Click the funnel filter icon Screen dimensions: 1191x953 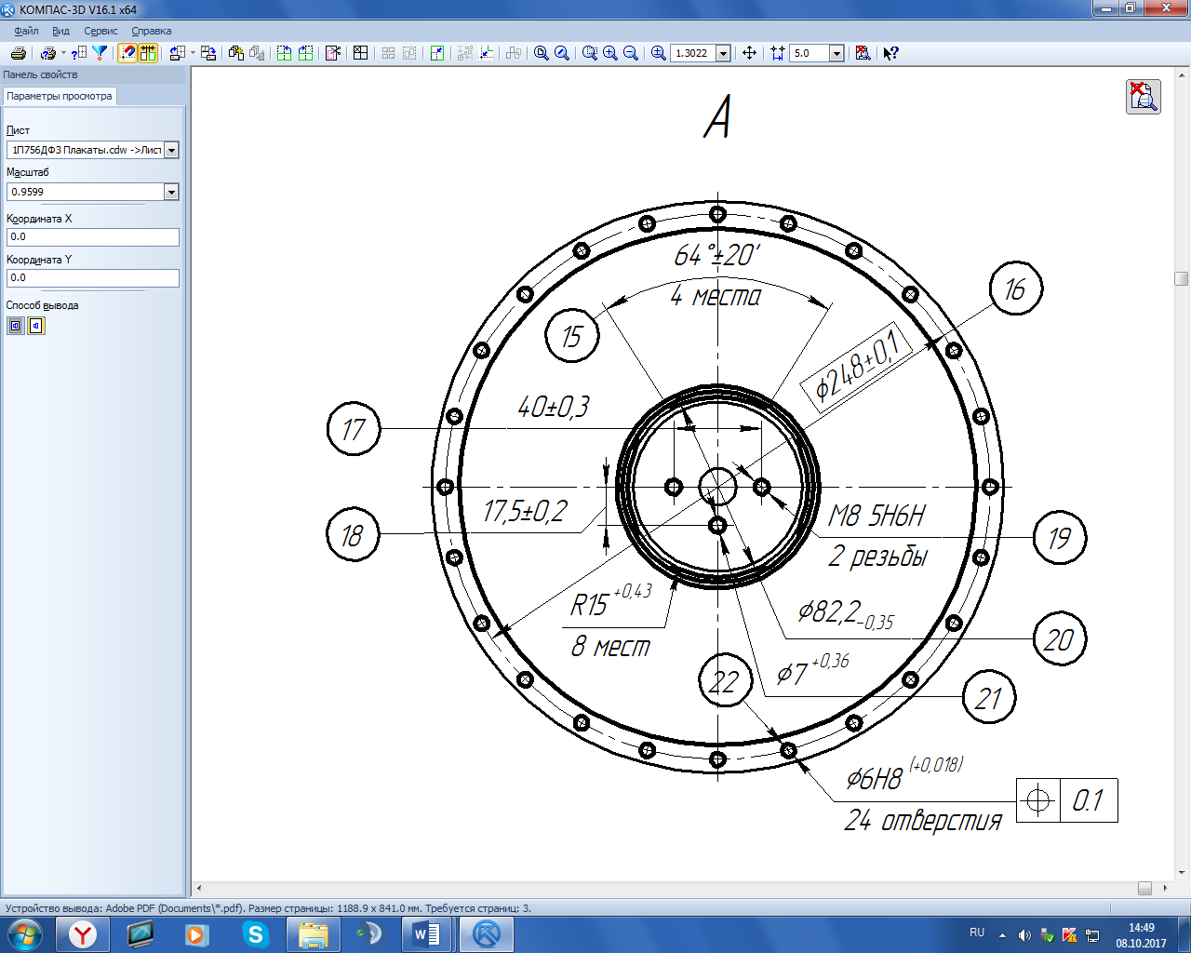[x=100, y=53]
